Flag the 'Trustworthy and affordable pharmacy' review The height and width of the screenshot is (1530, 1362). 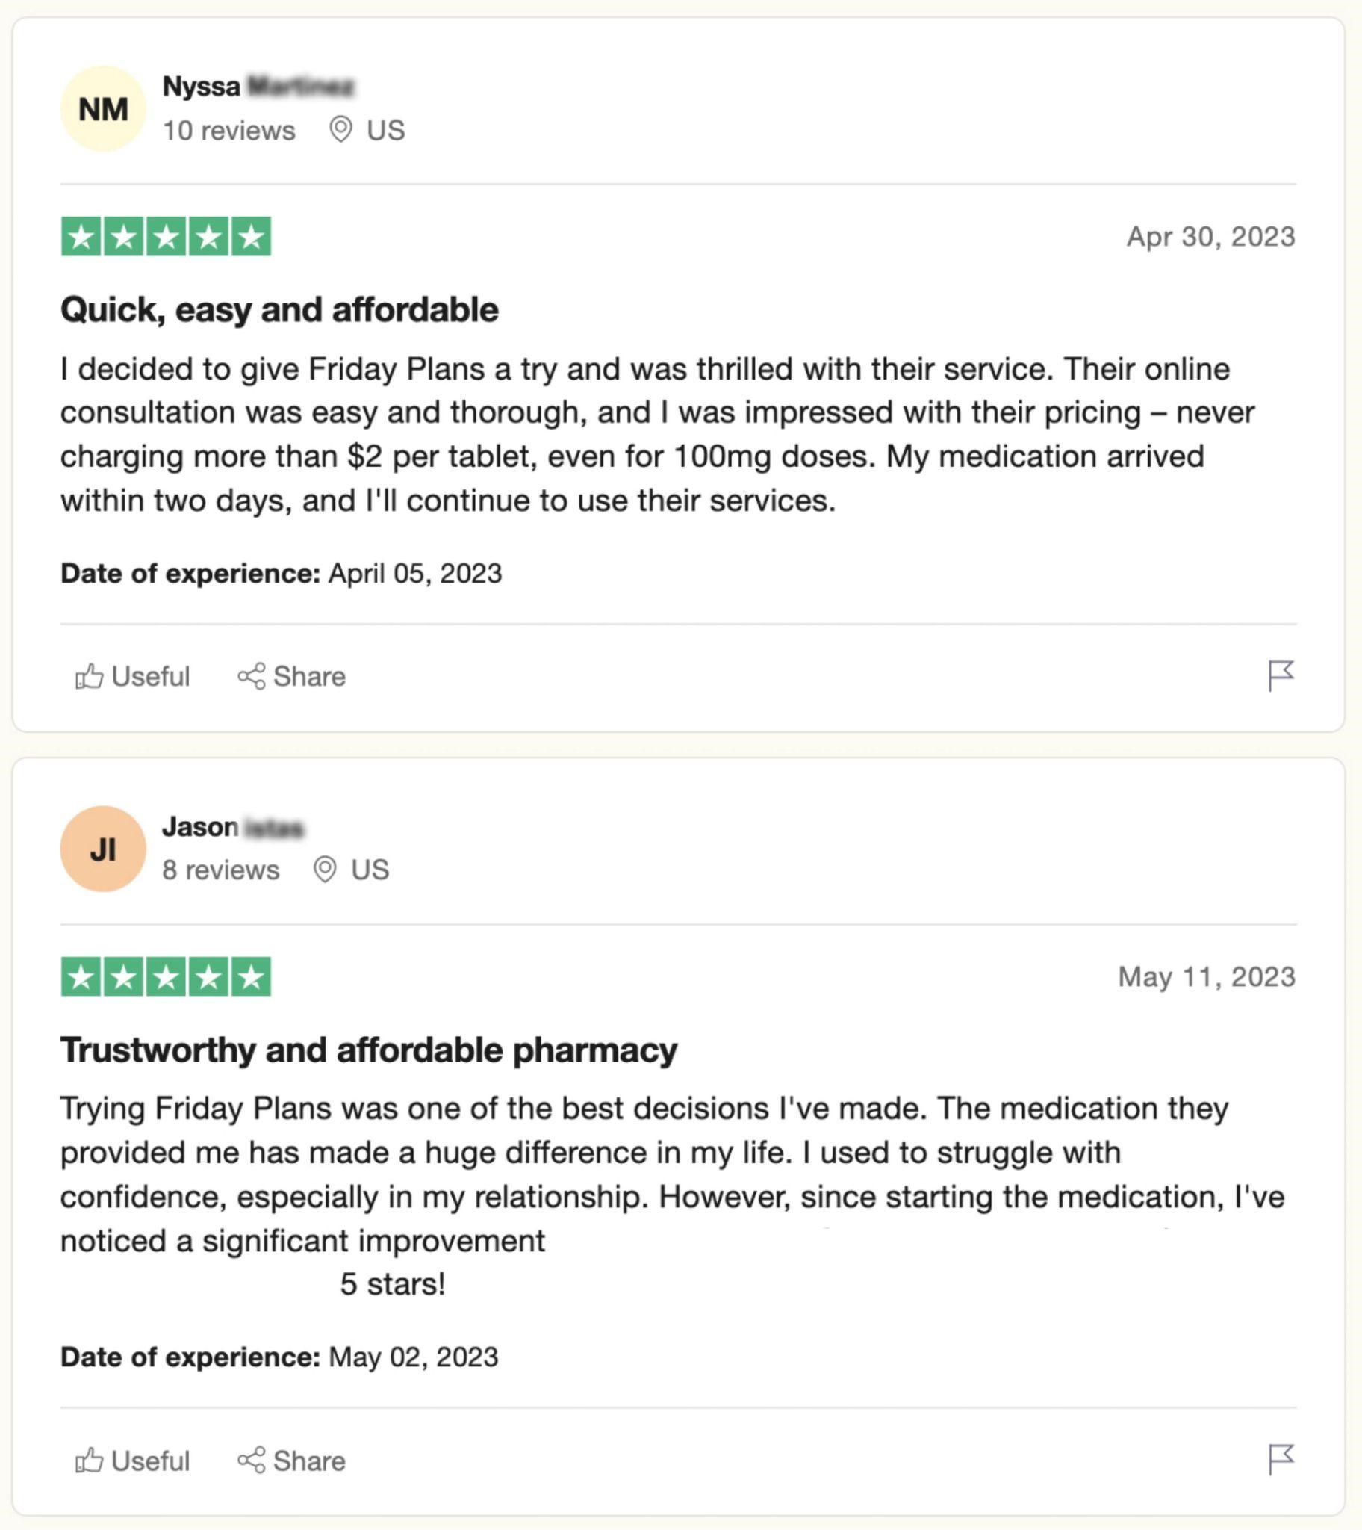(x=1281, y=1460)
